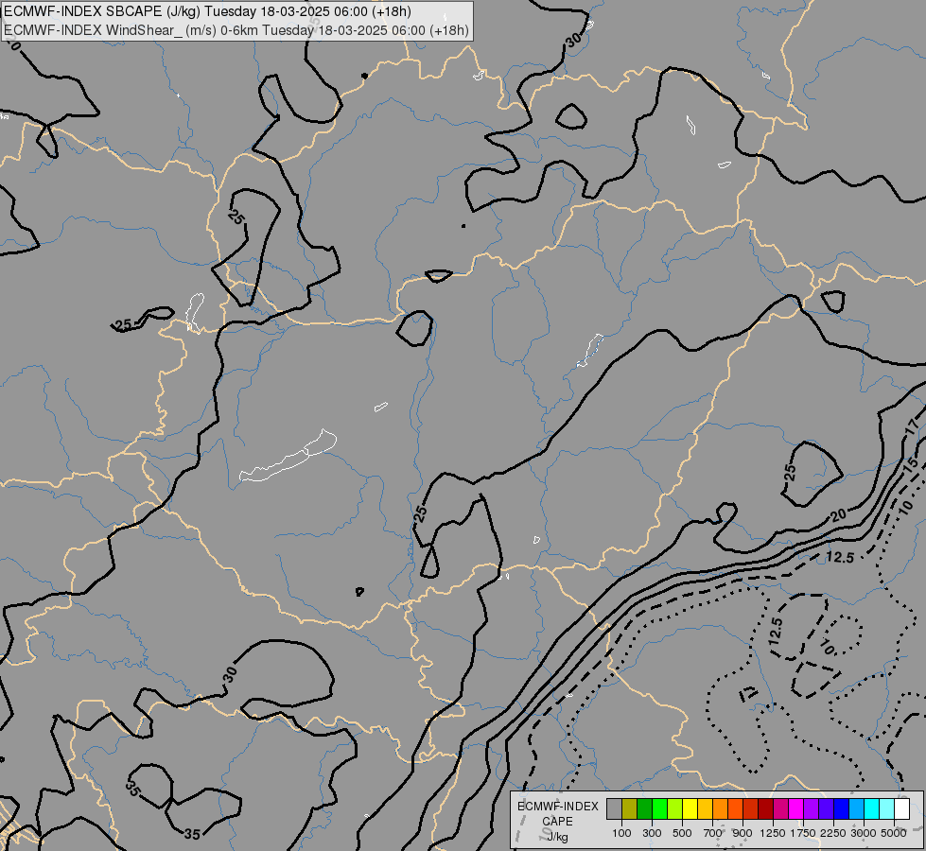Click the "900" legend value
Screen dimensions: 926x851
coord(743,833)
